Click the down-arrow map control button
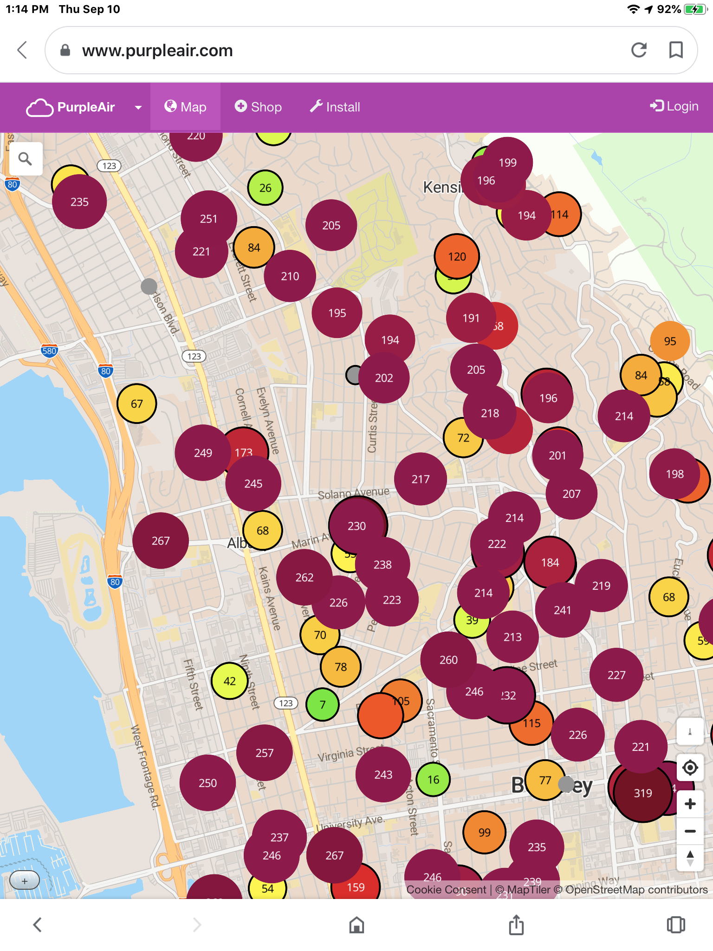This screenshot has width=713, height=951. click(x=690, y=732)
